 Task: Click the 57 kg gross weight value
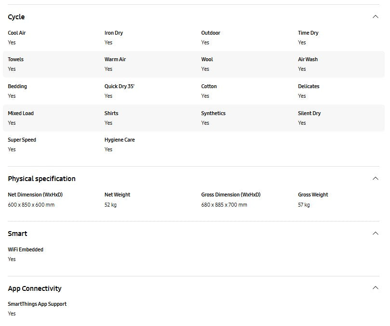click(304, 205)
